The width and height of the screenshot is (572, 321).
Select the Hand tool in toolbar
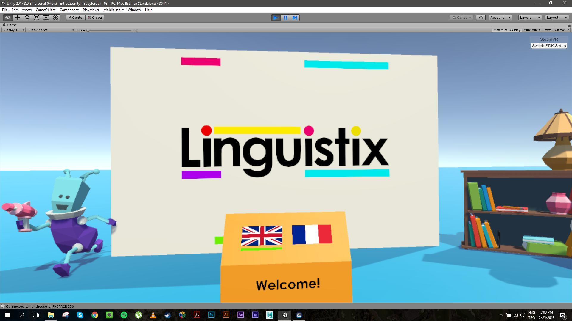pos(8,18)
